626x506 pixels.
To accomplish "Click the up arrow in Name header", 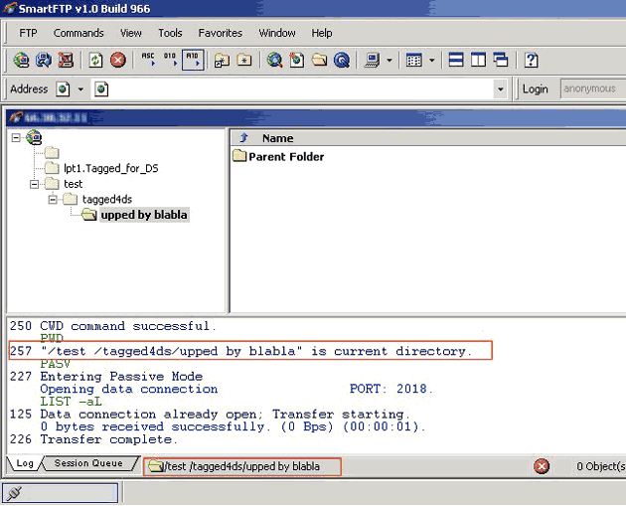I will [x=243, y=138].
